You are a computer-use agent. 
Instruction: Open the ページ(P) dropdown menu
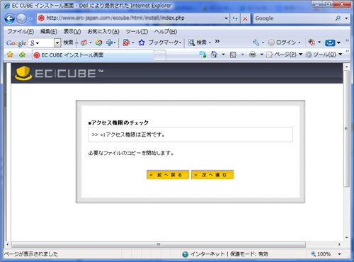(x=285, y=55)
